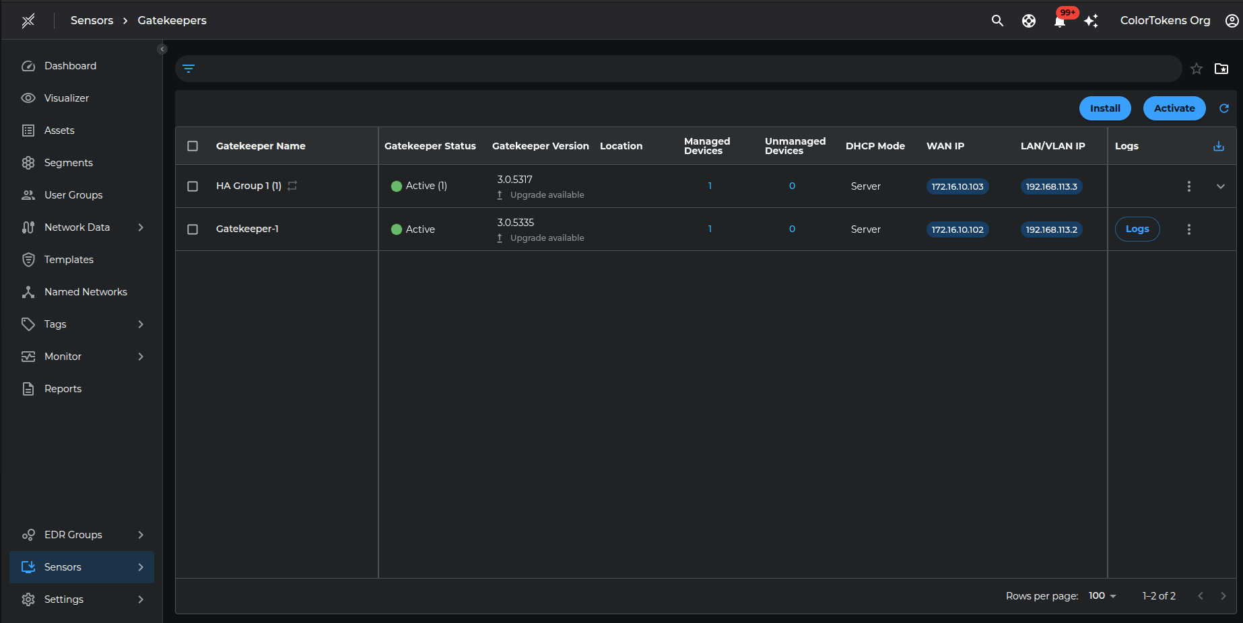Expand the HA Group 1 row chevron
Screen dimensions: 1243x623
pos(1220,186)
